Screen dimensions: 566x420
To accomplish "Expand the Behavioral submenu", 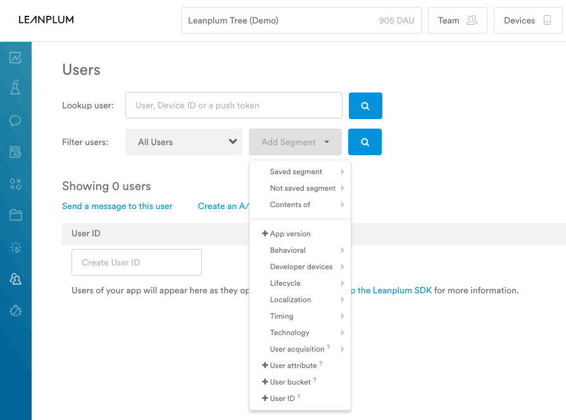I will coord(300,250).
